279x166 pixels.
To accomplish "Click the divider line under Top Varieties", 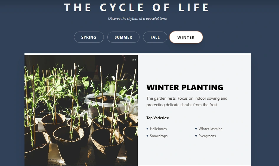I will [x=194, y=122].
